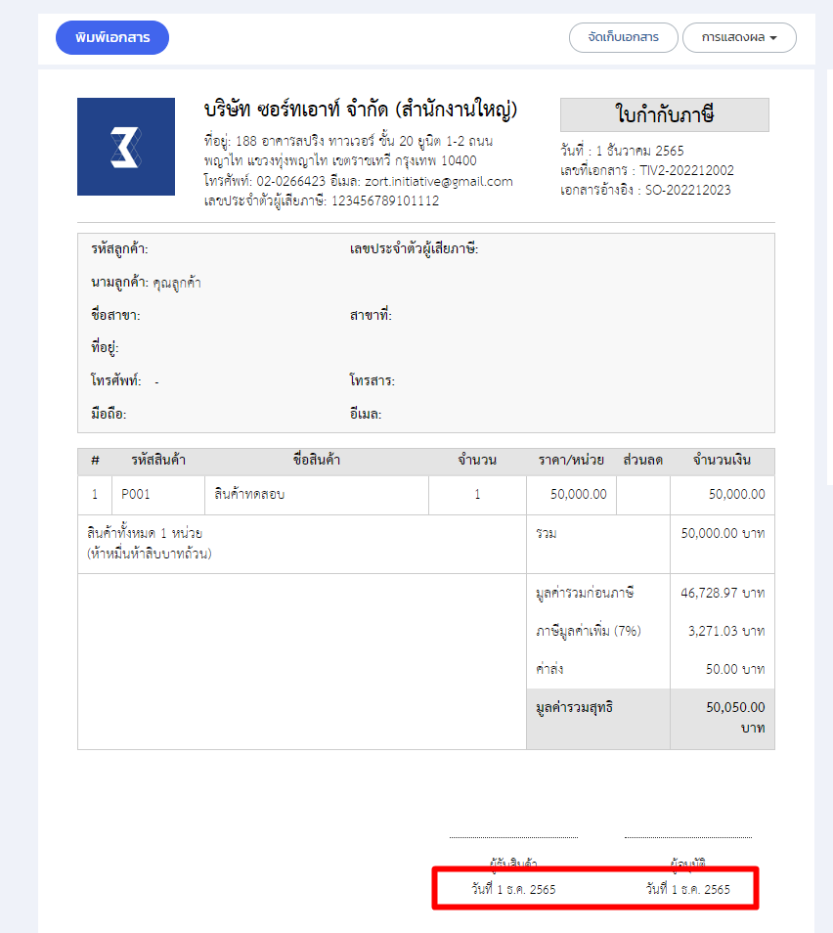Viewport: 833px width, 933px height.
Task: Open the การแสดงผล display dropdown
Action: tap(739, 38)
